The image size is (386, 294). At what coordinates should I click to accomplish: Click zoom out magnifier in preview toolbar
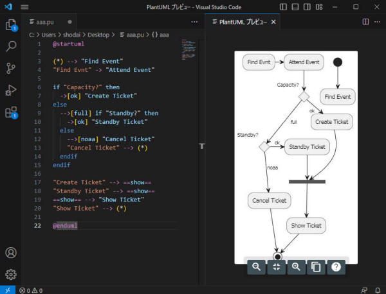point(256,268)
